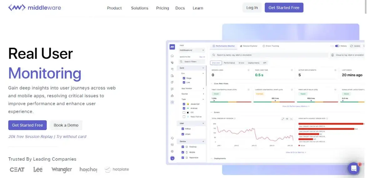Click the First Contentful Paint gauge bar

pyautogui.click(x=231, y=102)
